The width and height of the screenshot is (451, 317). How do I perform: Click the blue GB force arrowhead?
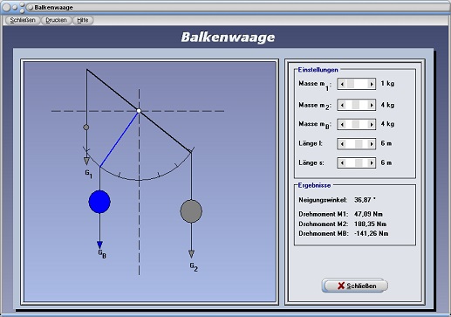(99, 245)
